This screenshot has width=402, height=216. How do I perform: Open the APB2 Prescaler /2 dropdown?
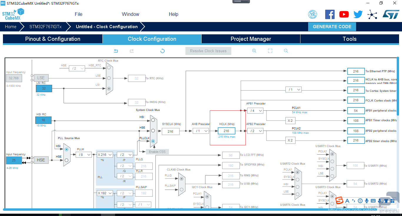coord(255,131)
